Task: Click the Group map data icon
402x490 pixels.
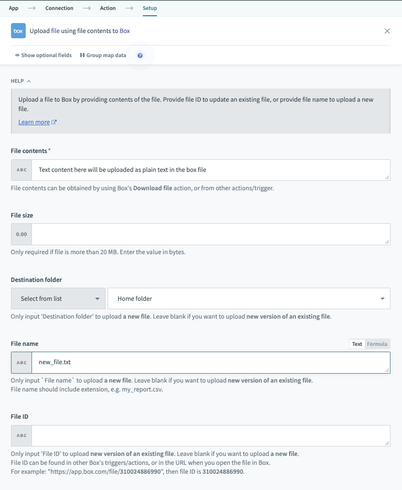Action: click(x=82, y=56)
